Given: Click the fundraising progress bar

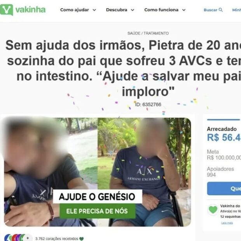Looking at the screenshot, I should [x=224, y=120].
